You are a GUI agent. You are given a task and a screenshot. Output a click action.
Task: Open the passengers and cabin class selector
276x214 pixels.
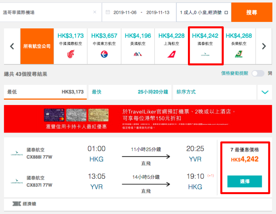tap(204, 12)
